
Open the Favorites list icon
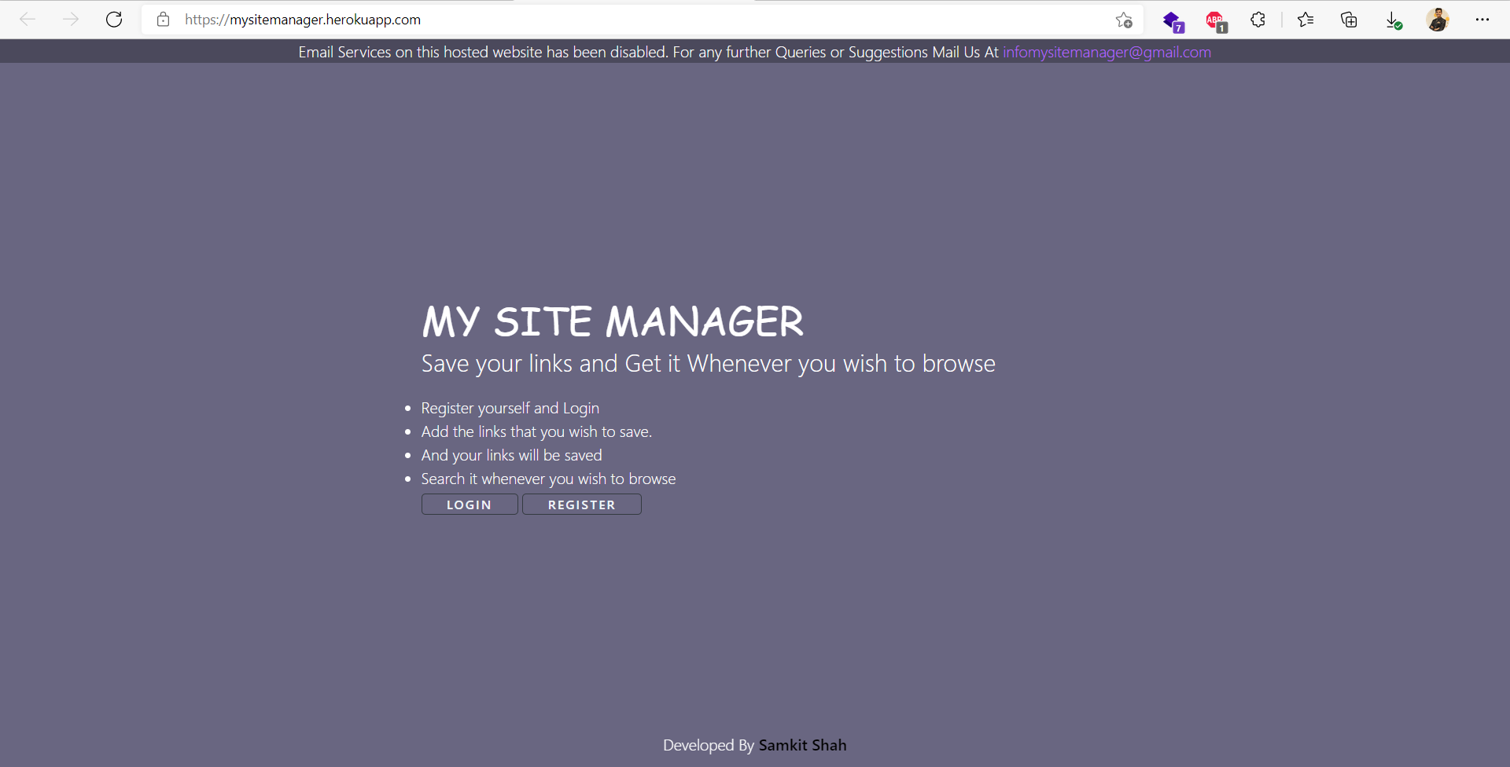(1306, 20)
